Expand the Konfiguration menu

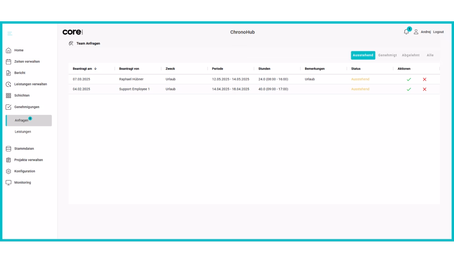point(25,171)
